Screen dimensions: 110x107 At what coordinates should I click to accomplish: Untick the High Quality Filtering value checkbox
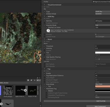coord(96,57)
